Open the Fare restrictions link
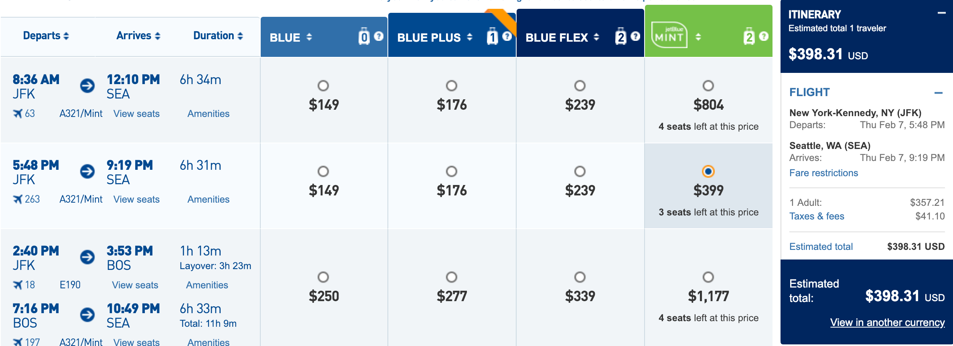This screenshot has height=346, width=953. click(823, 173)
